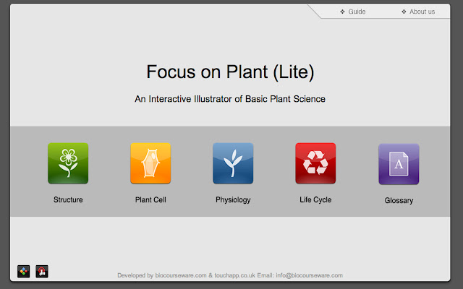Open the Structure flower icon
Image resolution: width=463 pixels, height=289 pixels.
(68, 163)
